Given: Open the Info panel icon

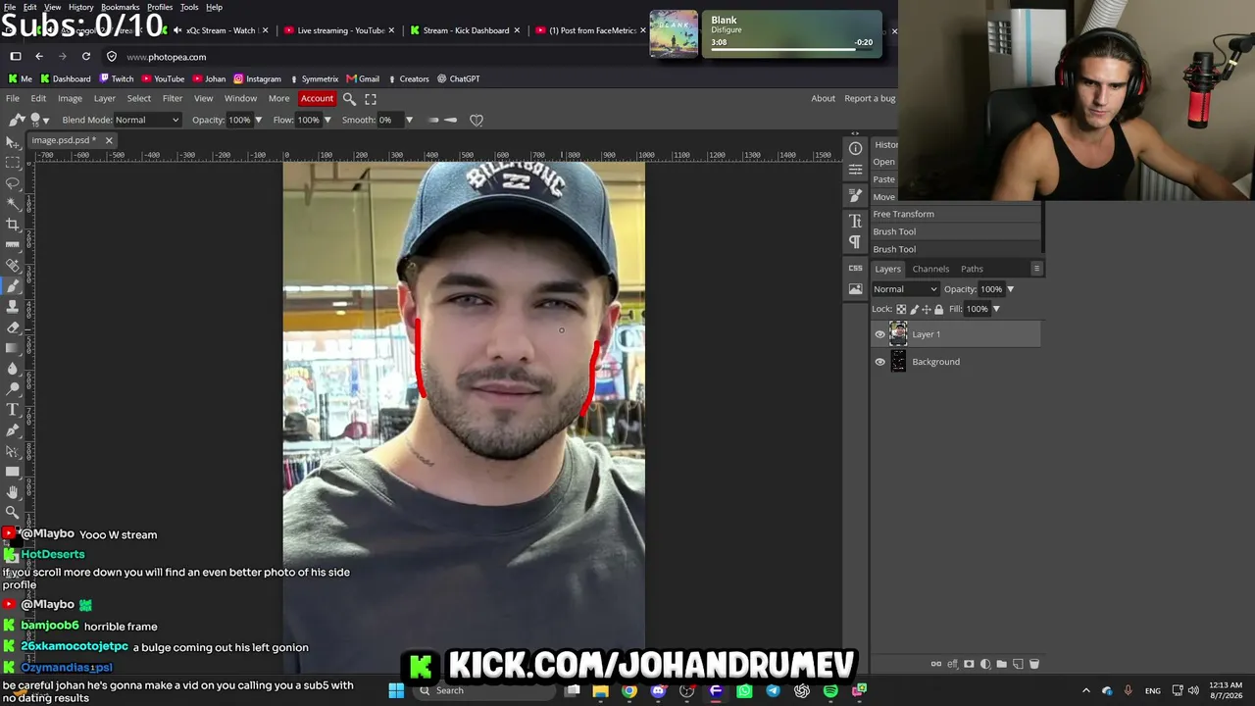Looking at the screenshot, I should pos(855,148).
